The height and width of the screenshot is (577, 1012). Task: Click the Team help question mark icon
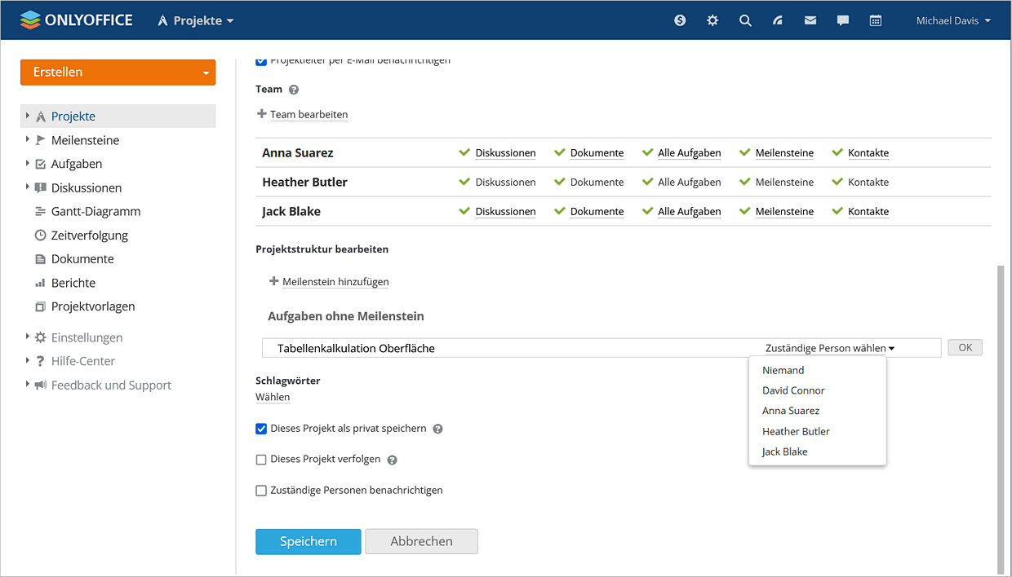[294, 90]
